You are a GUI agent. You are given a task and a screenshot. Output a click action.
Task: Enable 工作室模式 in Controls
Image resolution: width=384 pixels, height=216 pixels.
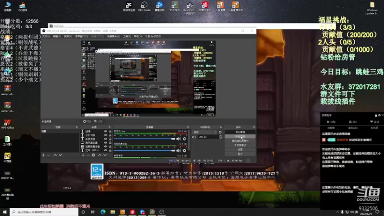240,145
